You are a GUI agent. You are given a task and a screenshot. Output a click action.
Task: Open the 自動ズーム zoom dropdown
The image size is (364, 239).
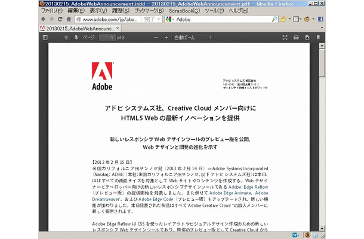tap(193, 38)
